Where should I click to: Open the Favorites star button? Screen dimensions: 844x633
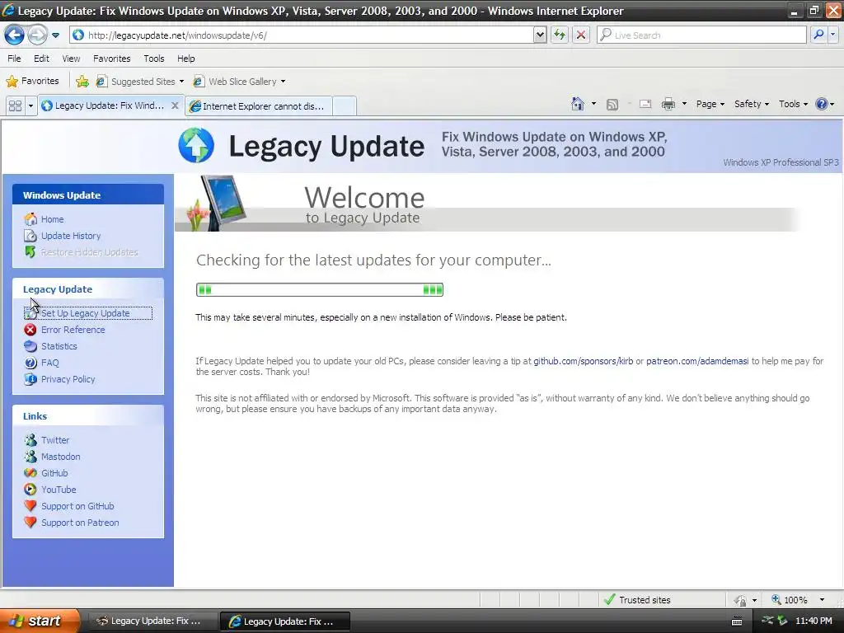(32, 82)
